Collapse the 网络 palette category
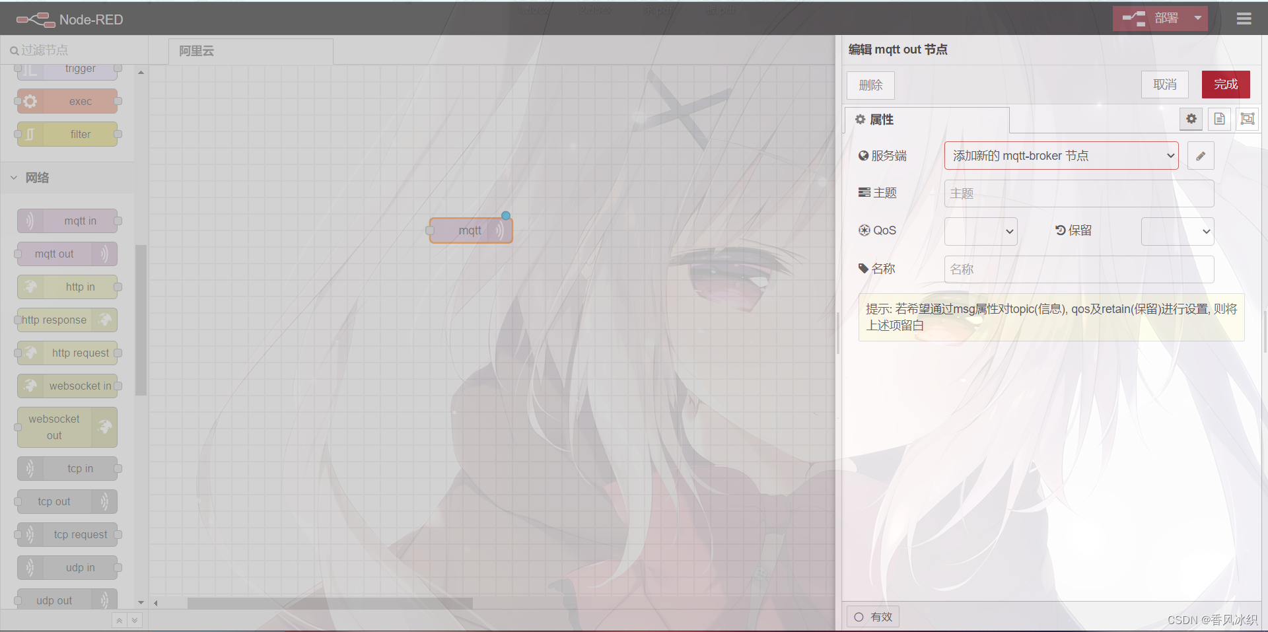Screen dimensions: 1268x632 click(x=67, y=178)
